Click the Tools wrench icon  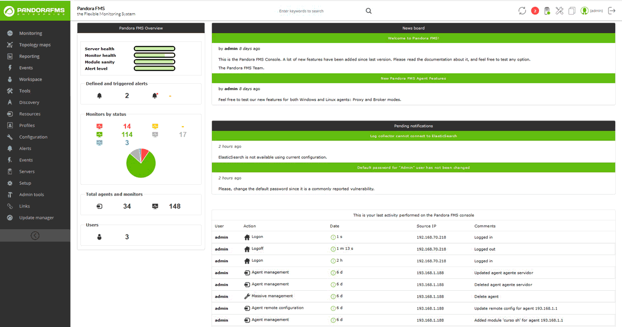pyautogui.click(x=10, y=91)
